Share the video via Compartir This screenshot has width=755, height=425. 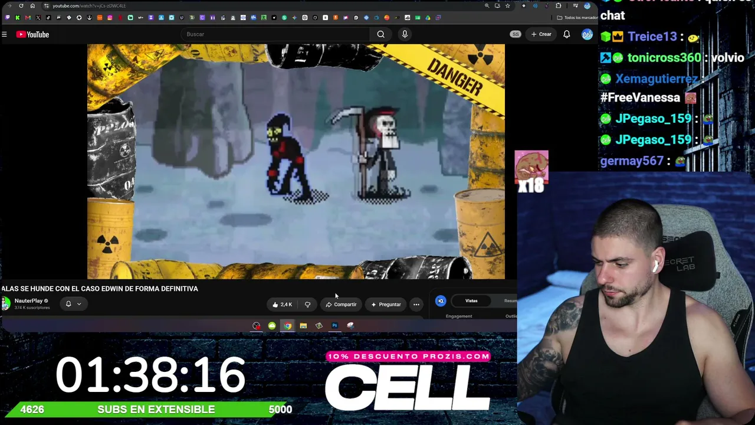tap(341, 305)
